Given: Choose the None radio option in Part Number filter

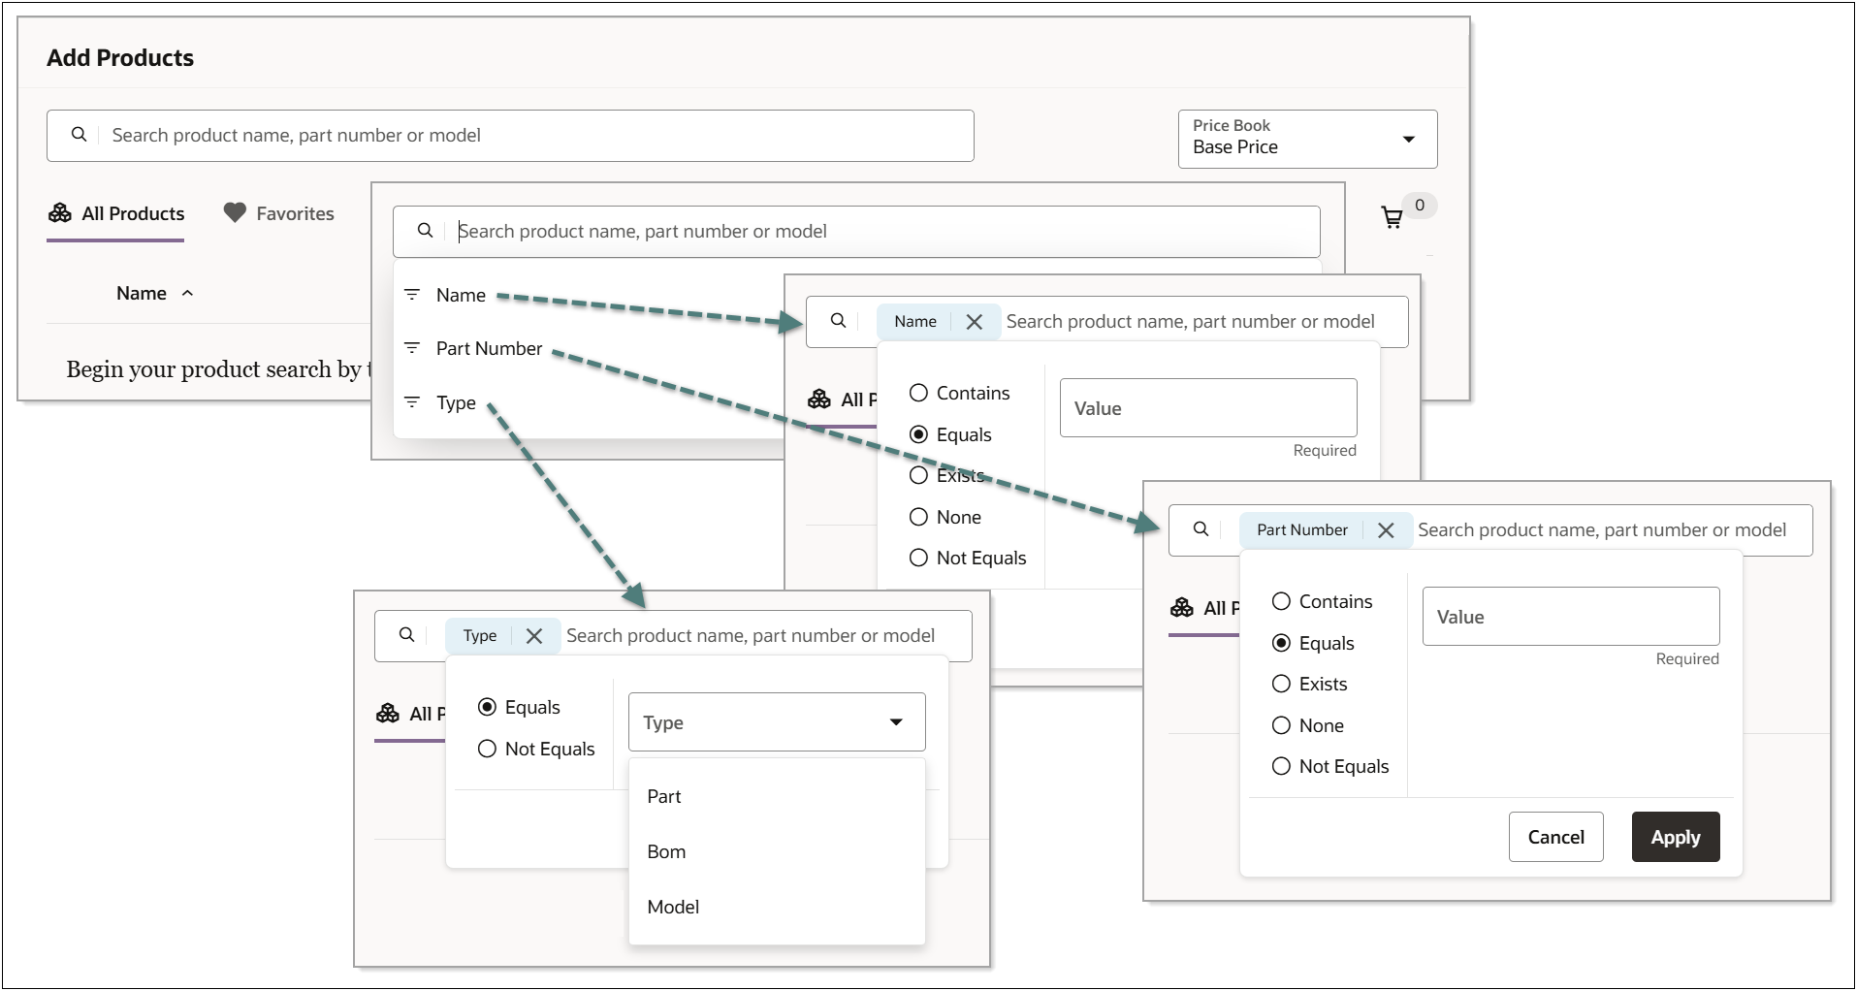Looking at the screenshot, I should (x=1282, y=724).
